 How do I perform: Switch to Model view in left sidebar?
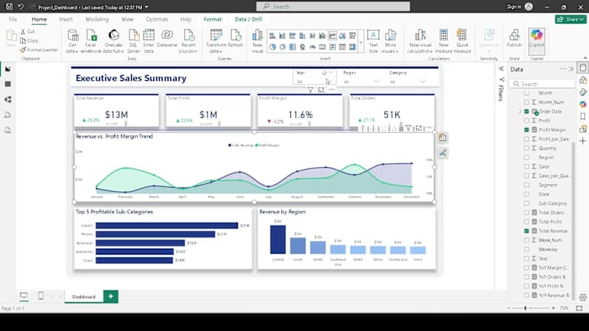click(8, 99)
